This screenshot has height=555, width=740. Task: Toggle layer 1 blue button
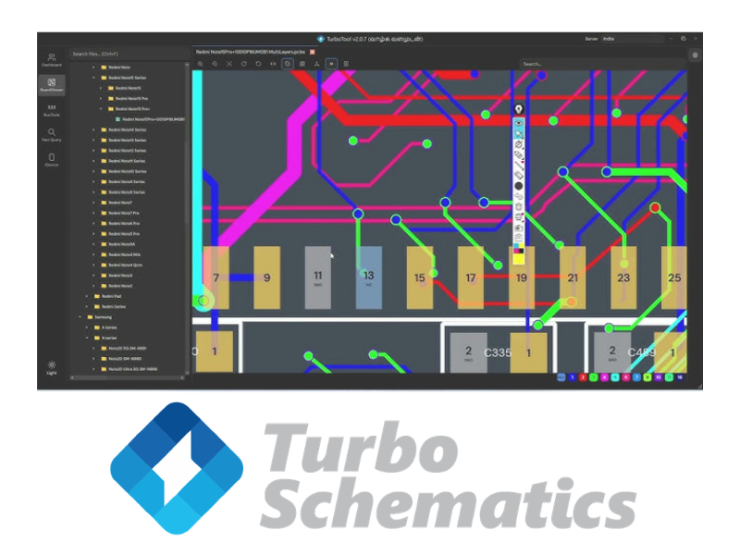572,377
